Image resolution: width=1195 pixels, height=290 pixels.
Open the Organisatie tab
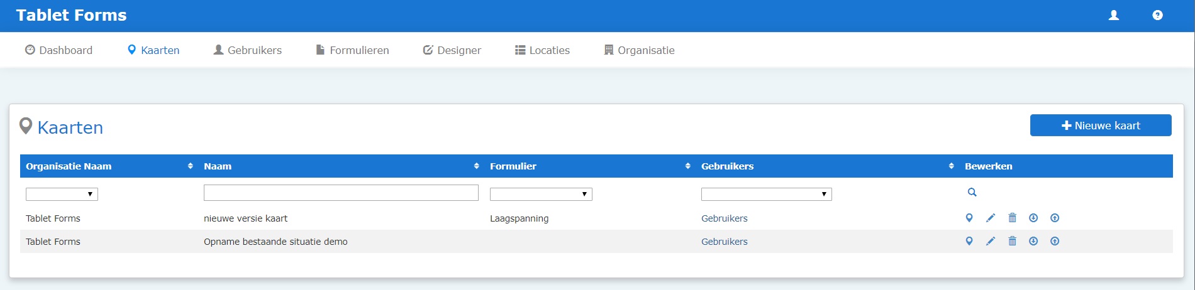click(639, 50)
